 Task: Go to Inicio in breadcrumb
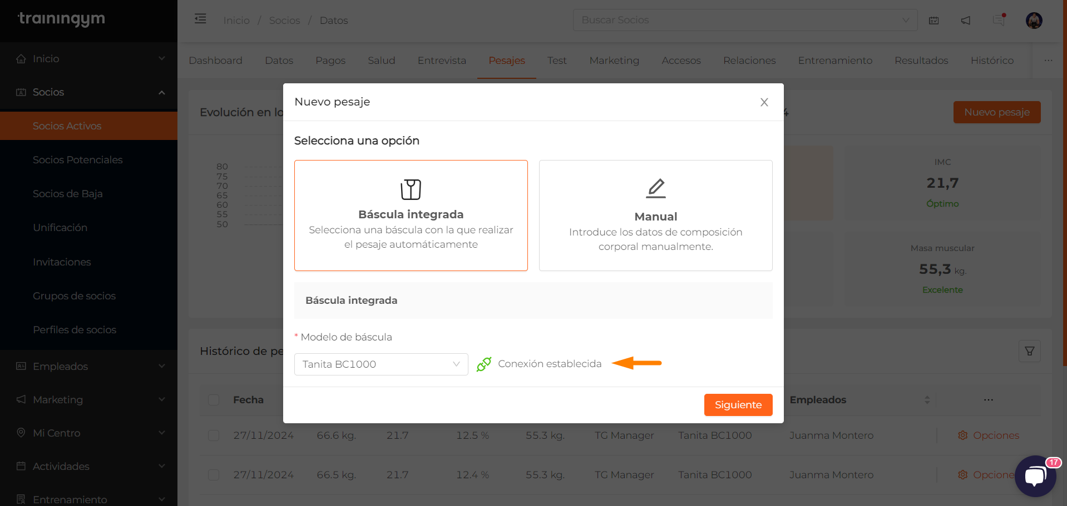click(236, 21)
